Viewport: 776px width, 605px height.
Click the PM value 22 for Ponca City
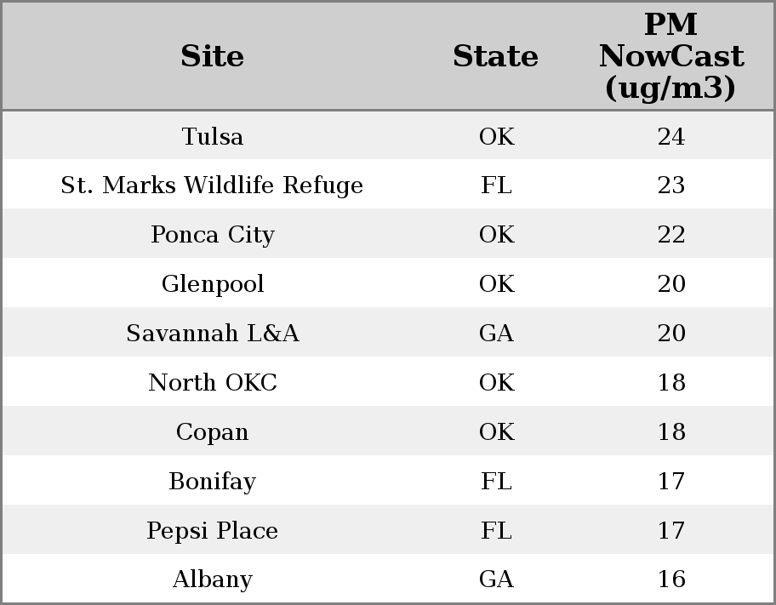670,235
